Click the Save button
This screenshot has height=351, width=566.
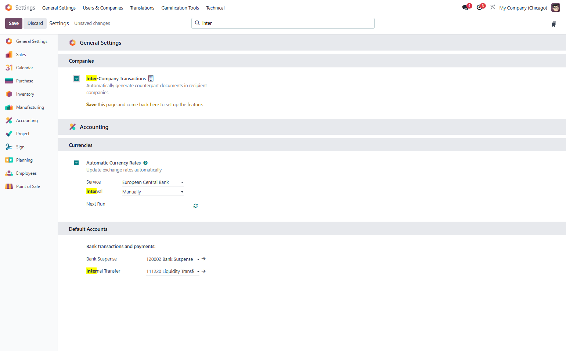pyautogui.click(x=14, y=23)
